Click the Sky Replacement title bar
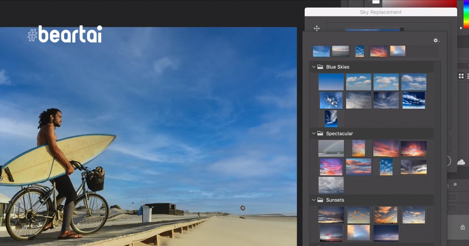This screenshot has height=246, width=469. (x=380, y=12)
